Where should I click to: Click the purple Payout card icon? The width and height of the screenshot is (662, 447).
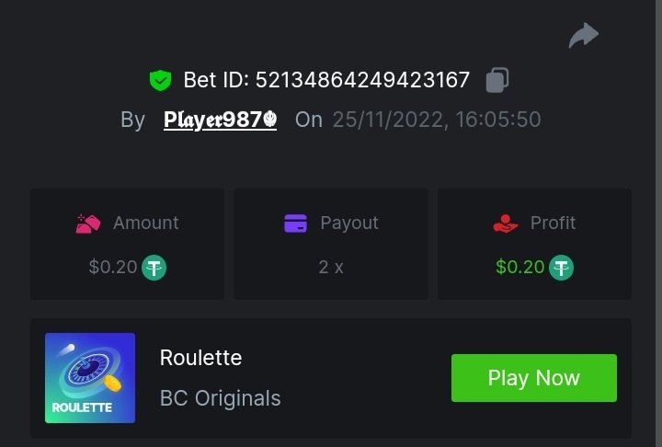point(295,223)
